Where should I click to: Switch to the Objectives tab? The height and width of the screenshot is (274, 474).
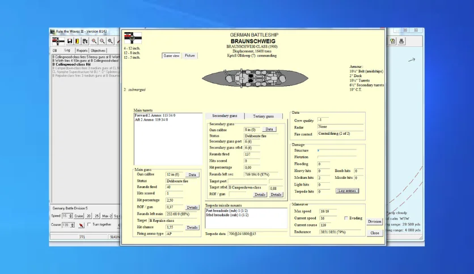(x=98, y=51)
